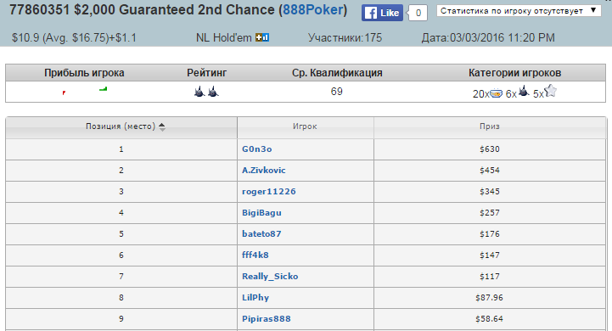
Task: Click the red player profit marker
Action: [x=64, y=93]
